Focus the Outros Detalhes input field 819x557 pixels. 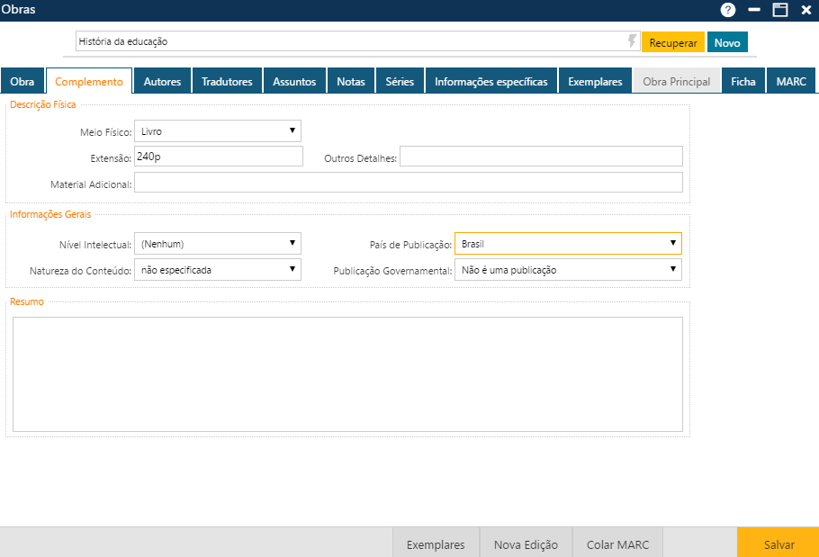pyautogui.click(x=541, y=157)
